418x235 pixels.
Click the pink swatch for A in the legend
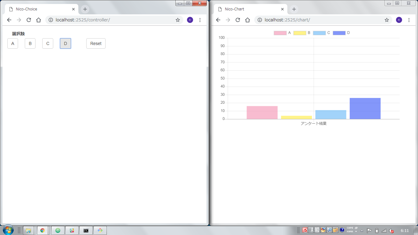(x=281, y=33)
